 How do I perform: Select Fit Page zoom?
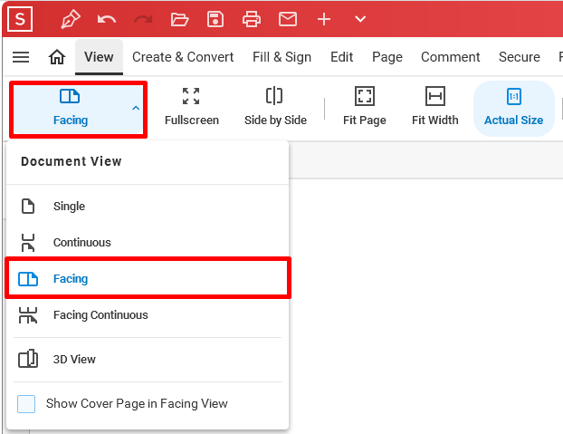(x=365, y=107)
